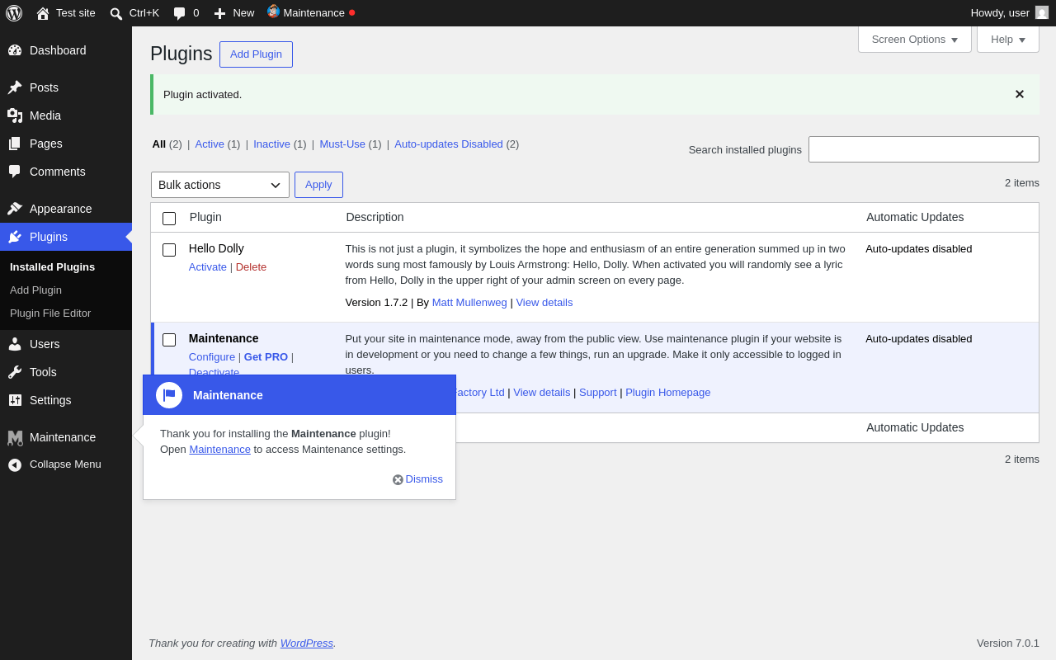The image size is (1056, 660).
Task: Dismiss the Plugin activated notice
Action: [x=1020, y=94]
